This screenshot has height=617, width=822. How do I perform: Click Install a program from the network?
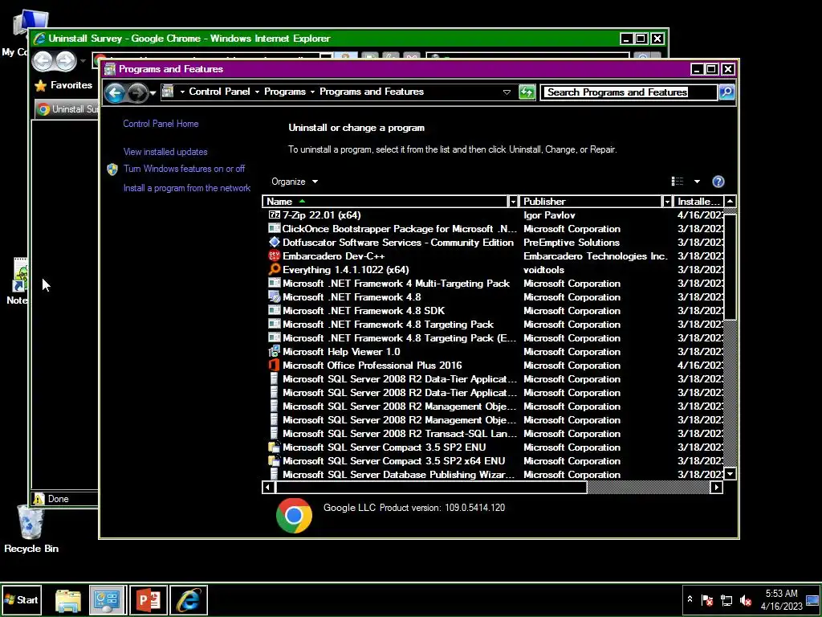186,188
